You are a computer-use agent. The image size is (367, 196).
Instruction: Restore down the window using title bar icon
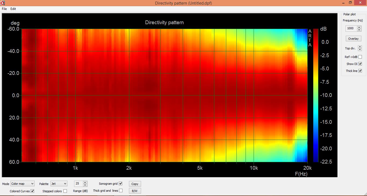coord(350,3)
